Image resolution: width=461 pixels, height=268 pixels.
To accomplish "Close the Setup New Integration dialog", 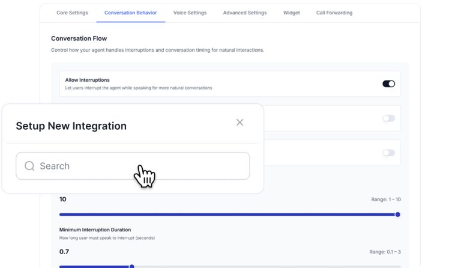I will (240, 123).
